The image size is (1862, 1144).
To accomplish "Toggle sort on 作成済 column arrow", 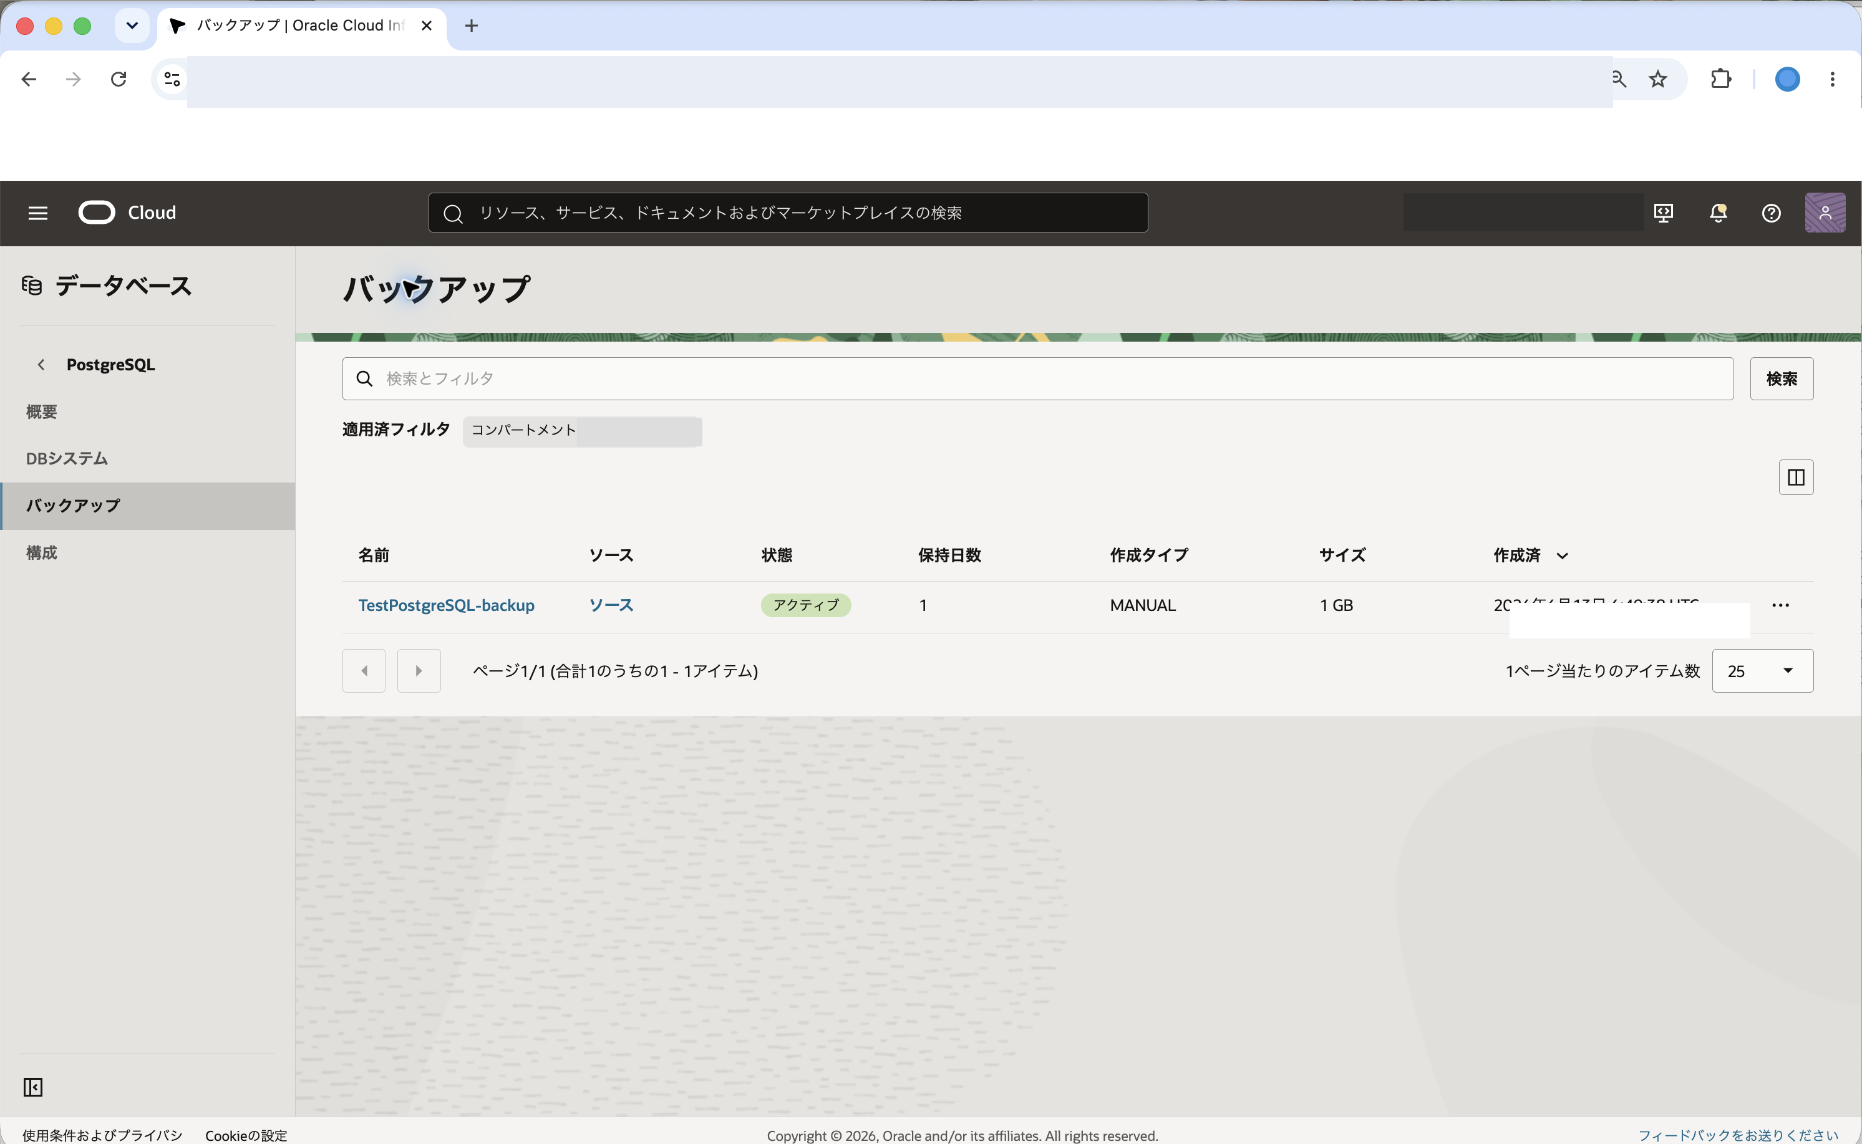I will pyautogui.click(x=1562, y=556).
